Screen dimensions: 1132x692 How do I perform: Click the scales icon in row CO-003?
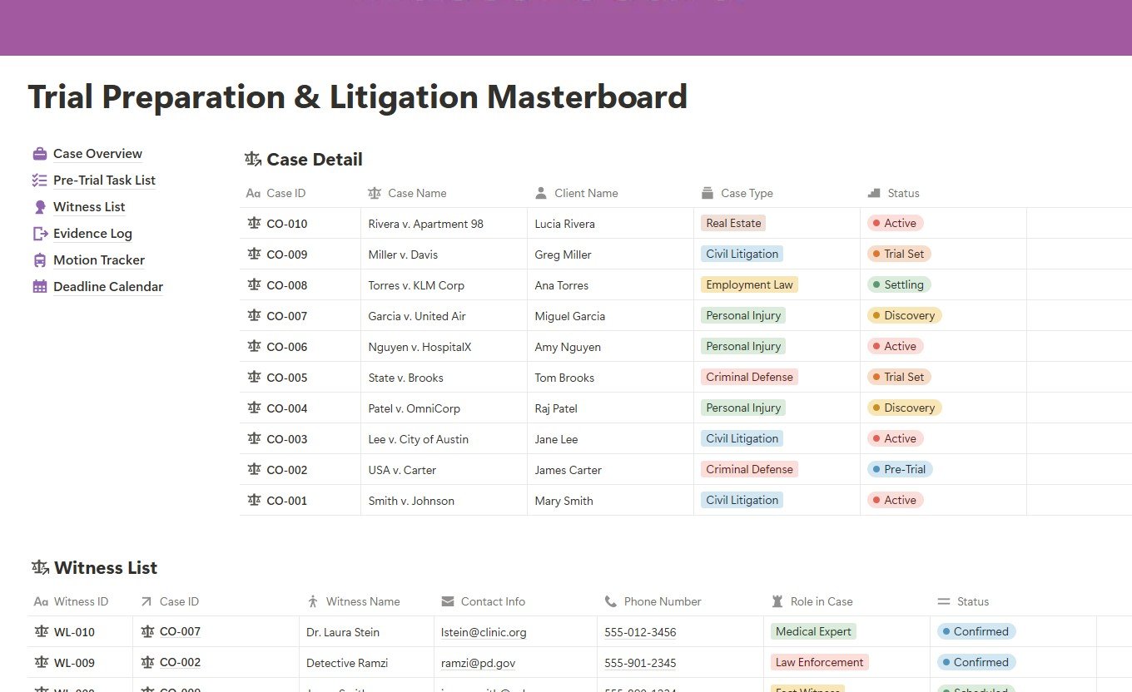click(255, 438)
